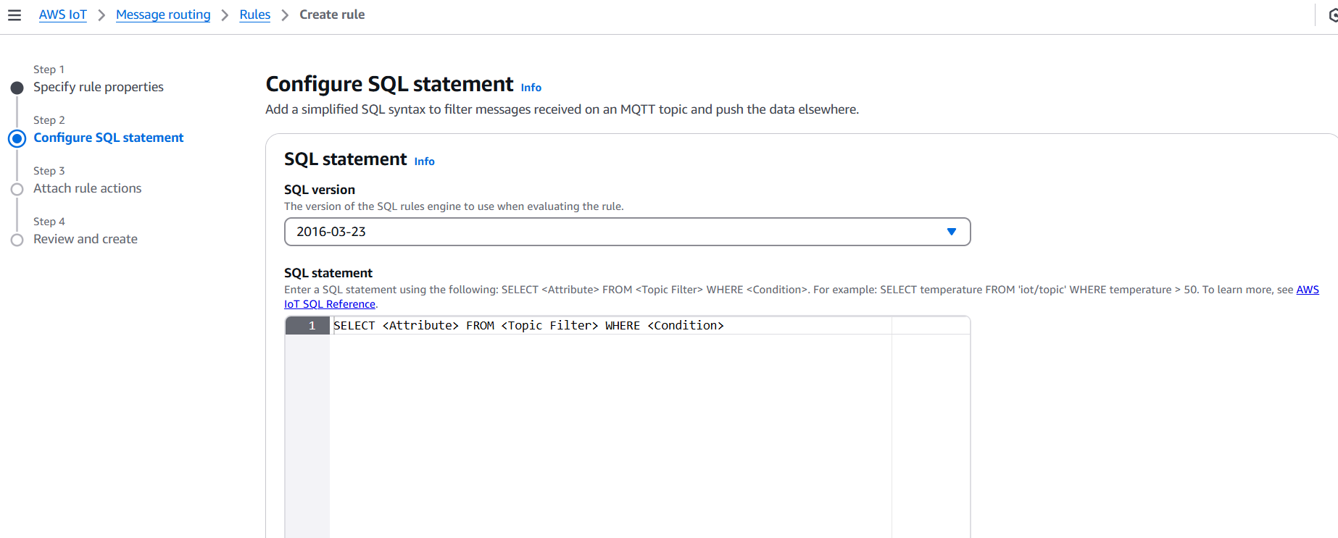Click the SQL version field label

[320, 190]
